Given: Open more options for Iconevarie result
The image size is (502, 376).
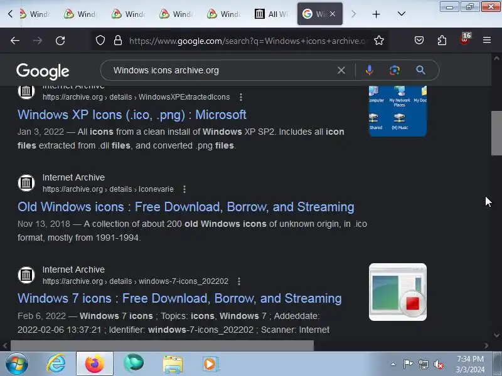Looking at the screenshot, I should [x=184, y=189].
